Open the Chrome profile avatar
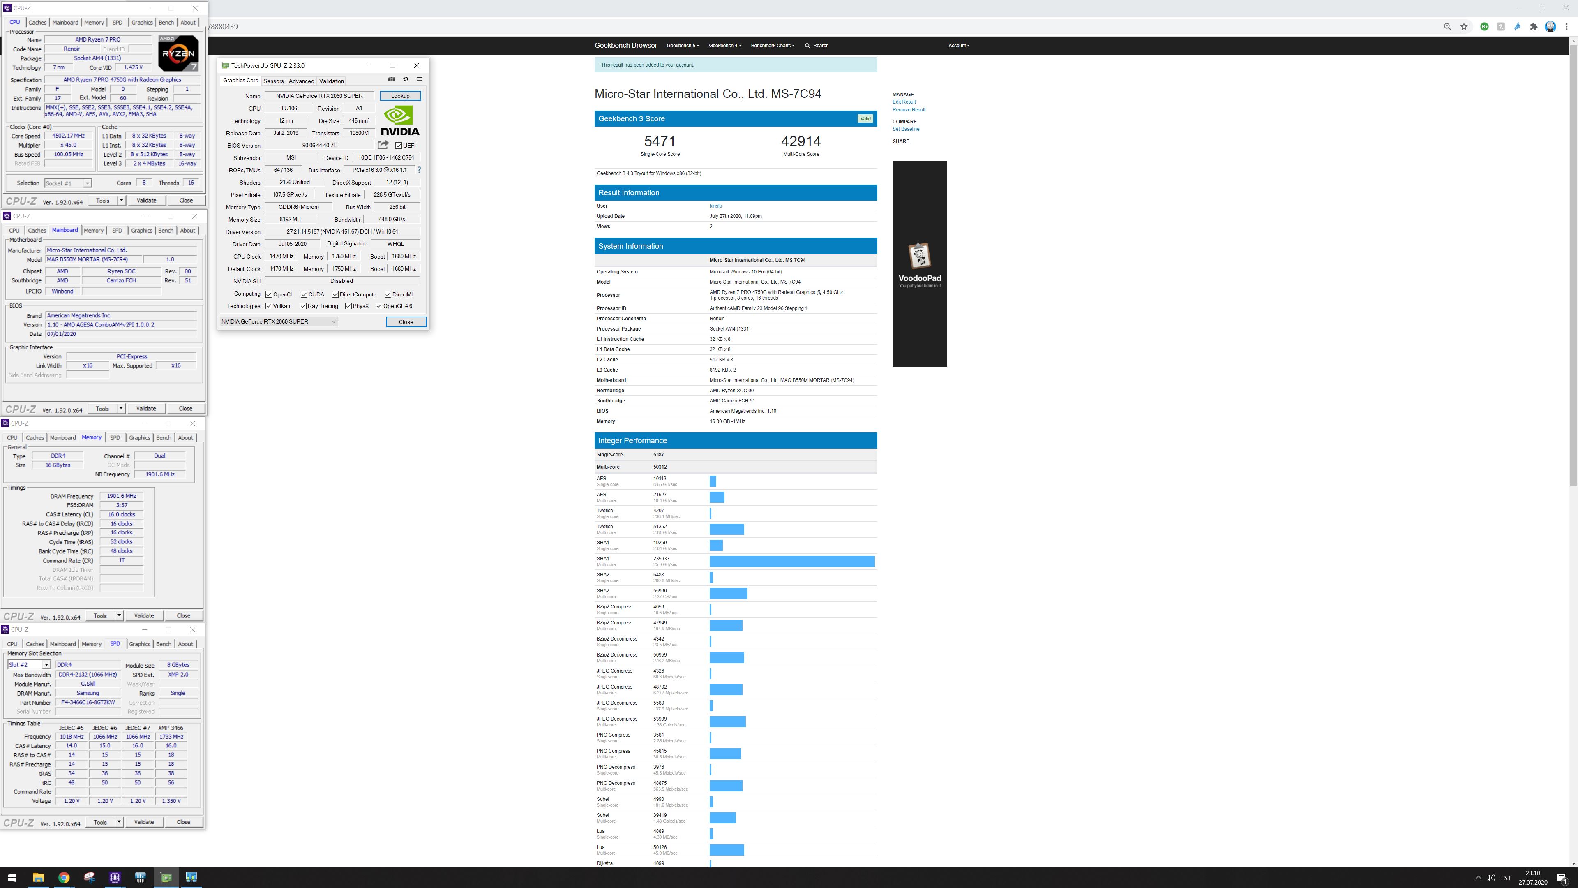Viewport: 1578px width, 888px height. 1550,26
